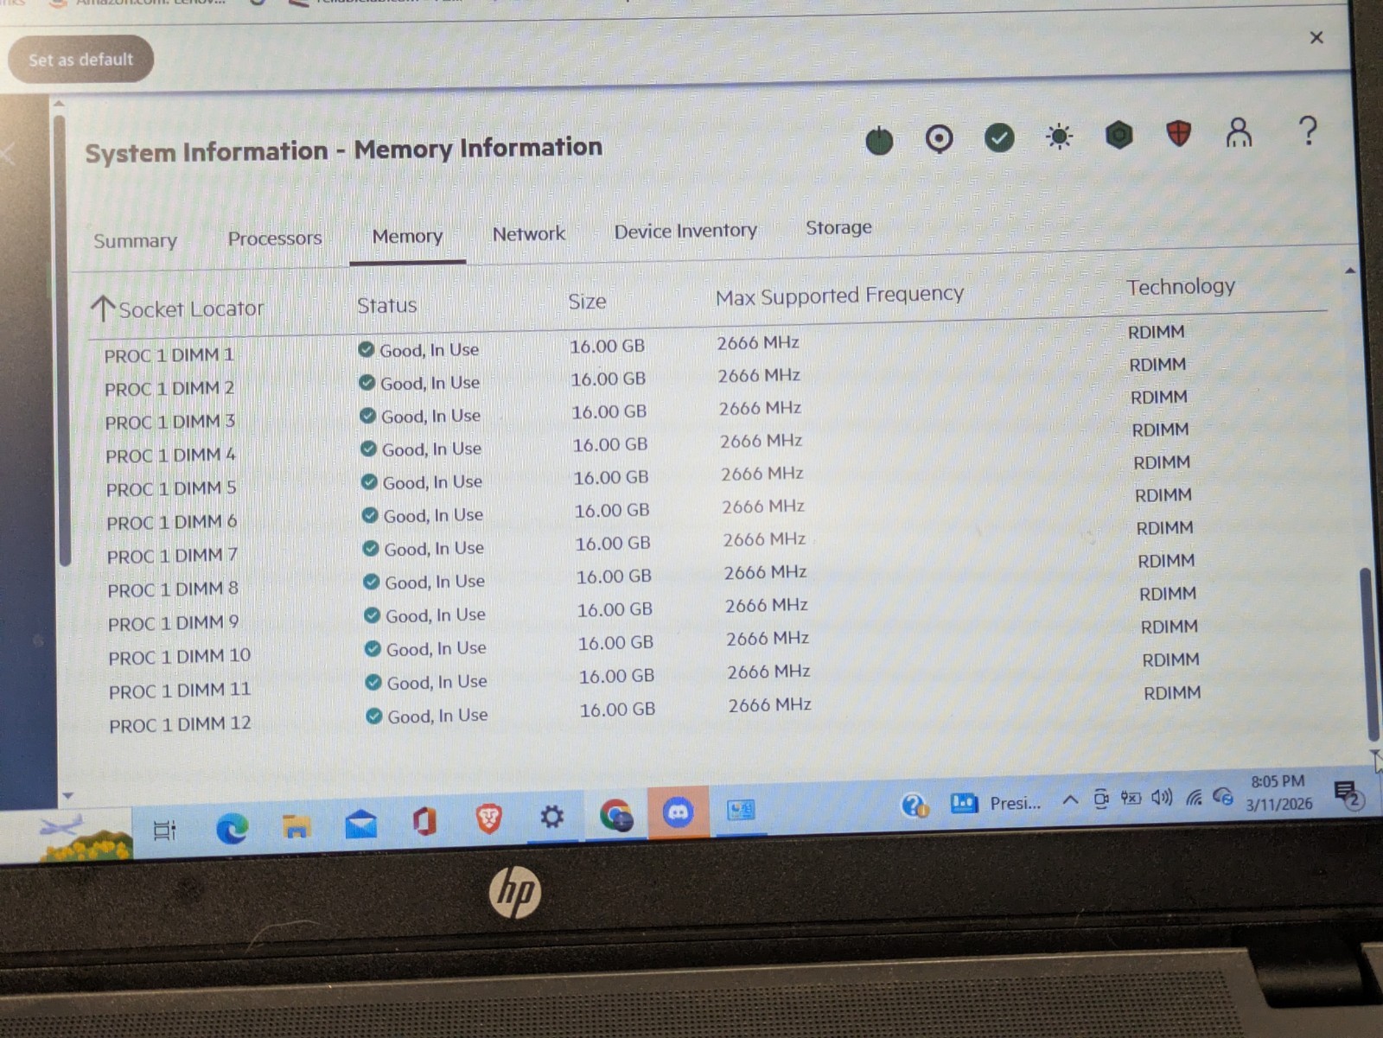Switch to the Summary tab
The image size is (1383, 1038).
pos(135,241)
